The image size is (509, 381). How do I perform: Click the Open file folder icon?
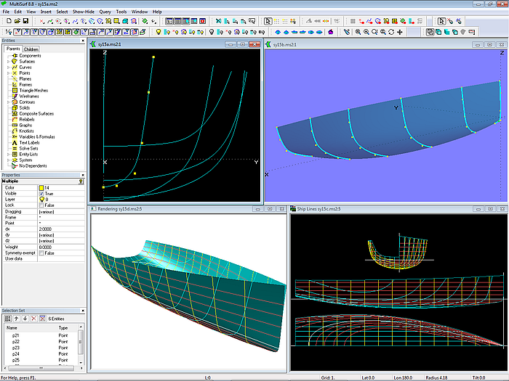click(x=16, y=22)
